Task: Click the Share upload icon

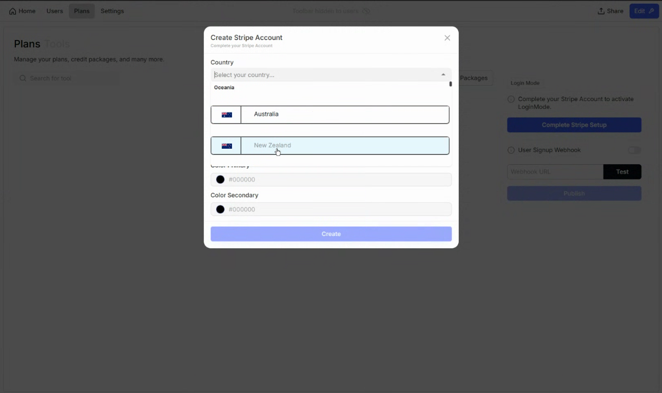Action: (x=601, y=11)
